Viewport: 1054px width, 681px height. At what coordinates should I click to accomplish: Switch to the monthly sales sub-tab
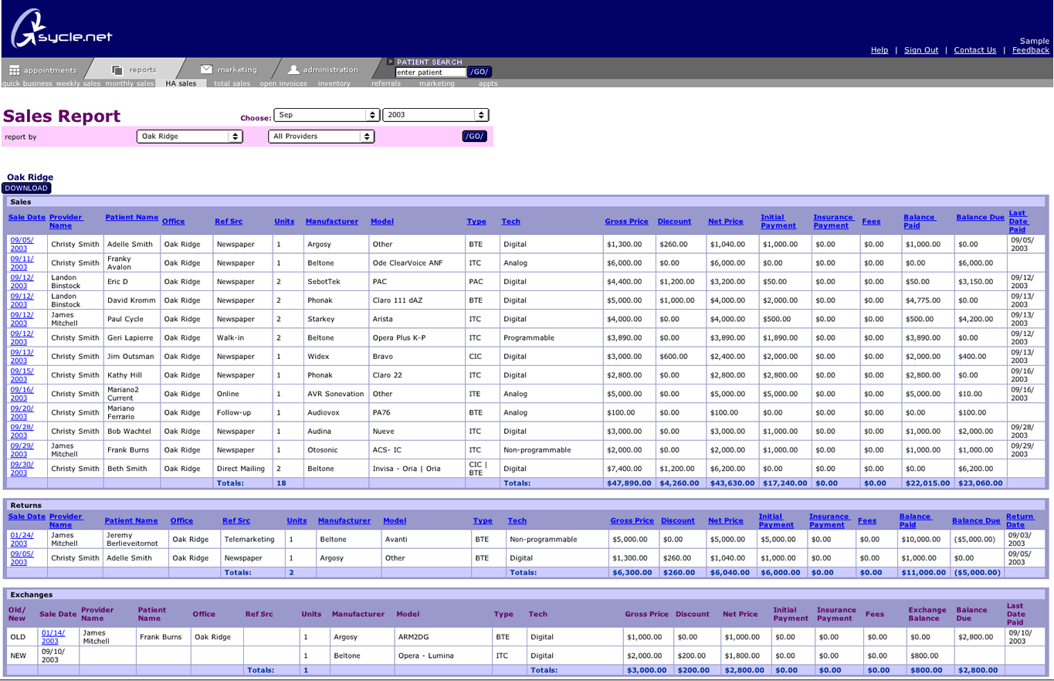(130, 83)
